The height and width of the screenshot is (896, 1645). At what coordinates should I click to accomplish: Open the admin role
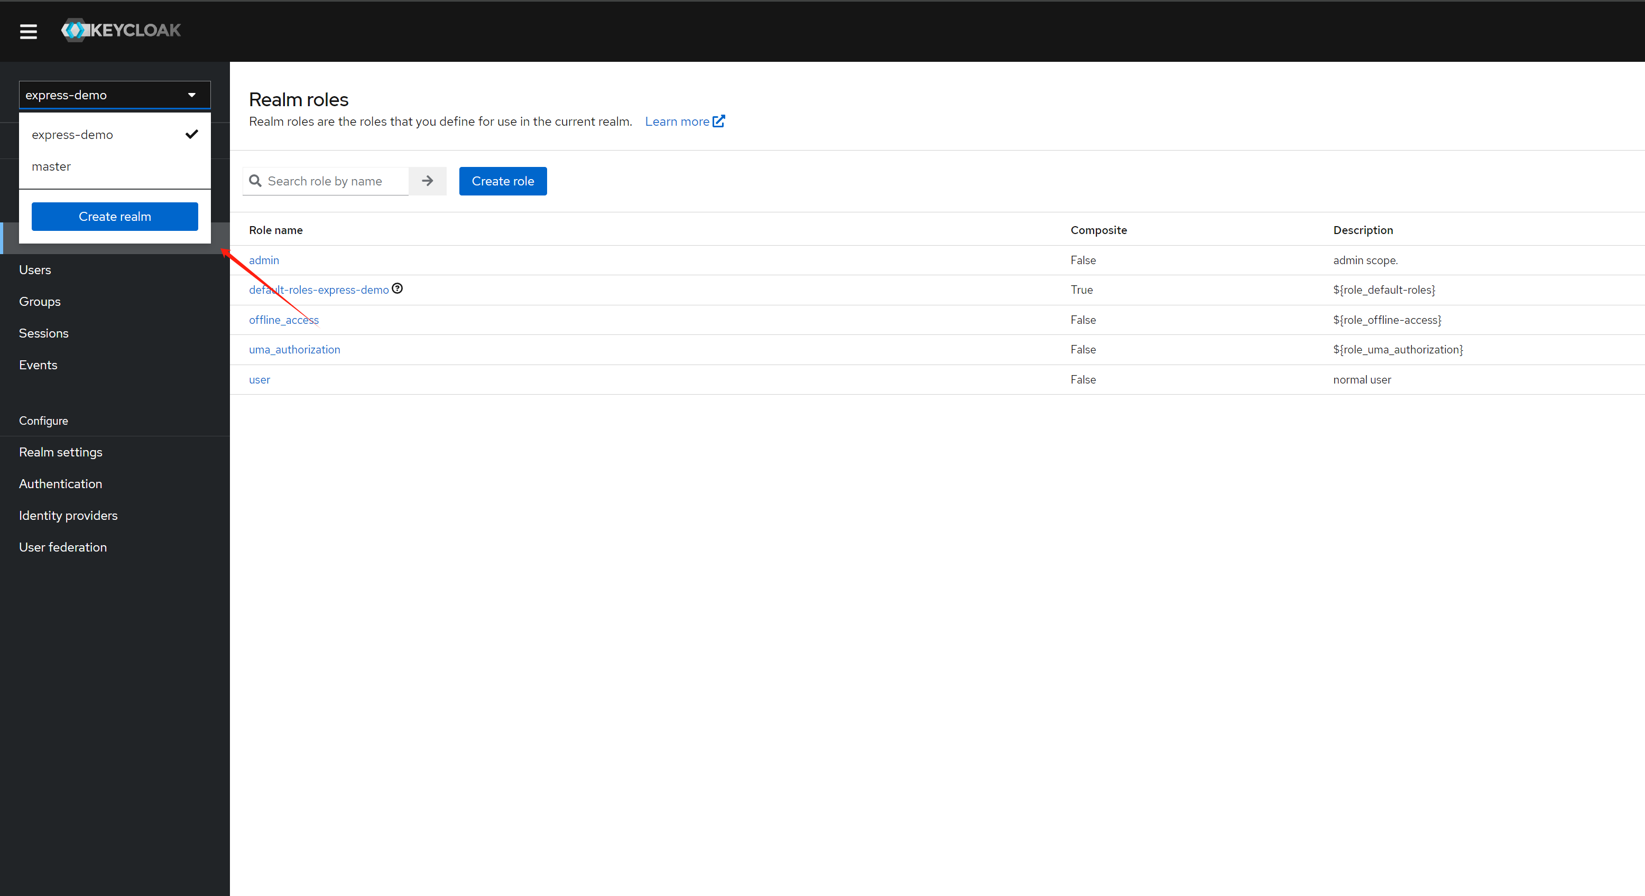(x=264, y=260)
